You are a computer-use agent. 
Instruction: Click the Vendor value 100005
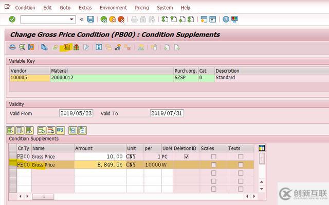(x=30, y=78)
